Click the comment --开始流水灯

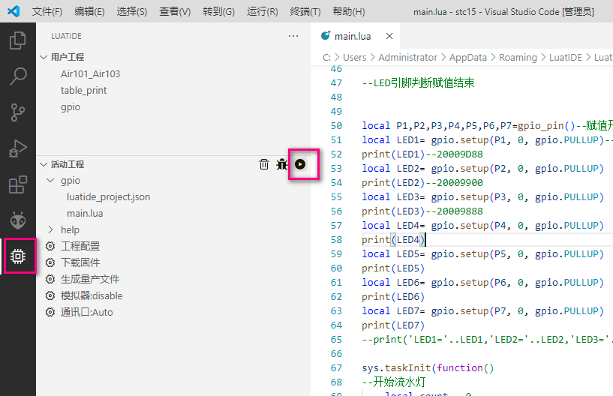[394, 382]
